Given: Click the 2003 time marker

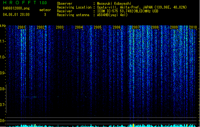Looking at the screenshot, I should pyautogui.click(x=60, y=27).
